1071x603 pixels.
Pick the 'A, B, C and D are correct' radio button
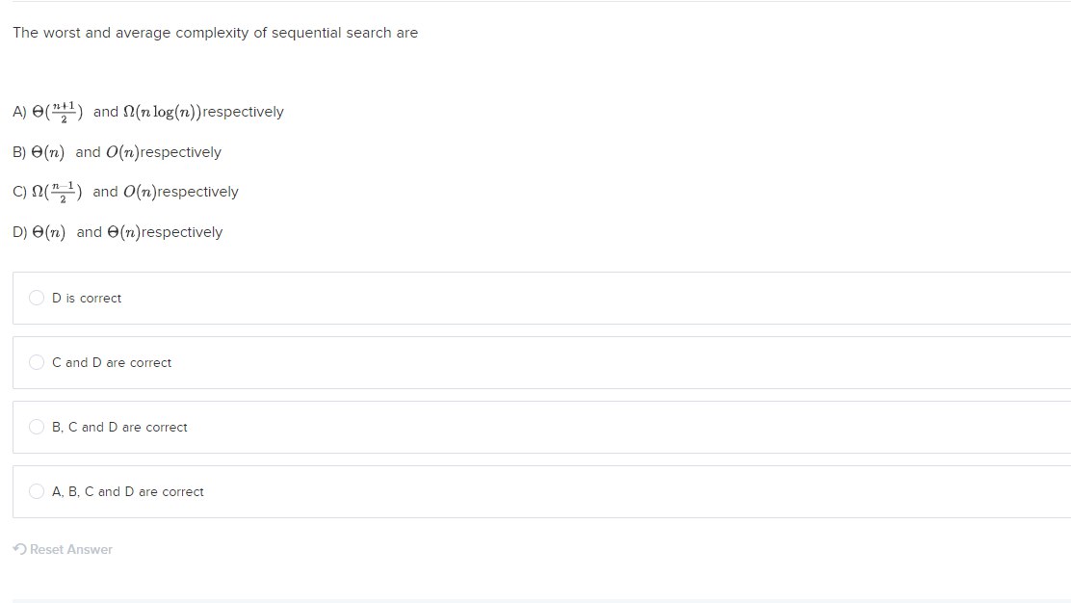coord(37,491)
